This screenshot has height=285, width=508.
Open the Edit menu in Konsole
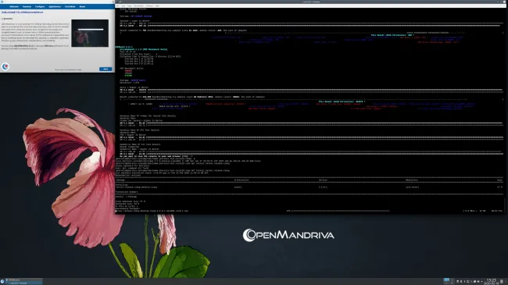(123, 5)
